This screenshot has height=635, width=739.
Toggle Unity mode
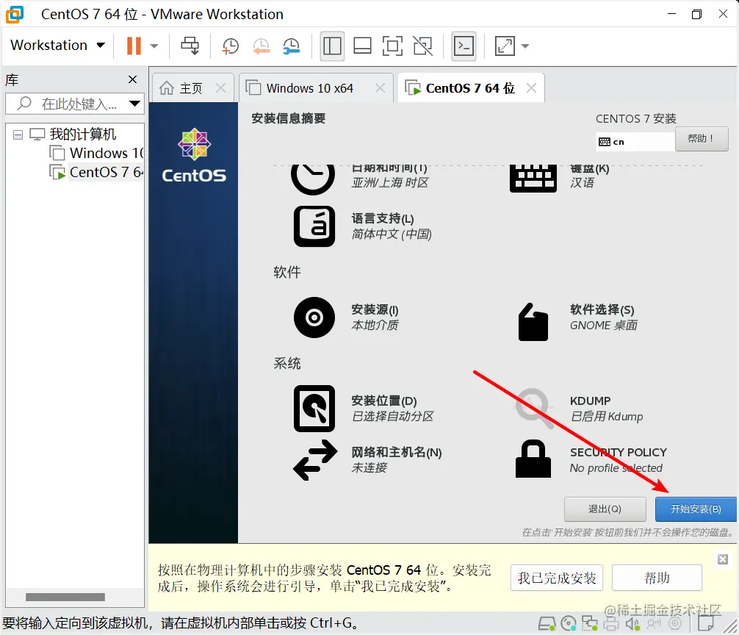coord(422,46)
